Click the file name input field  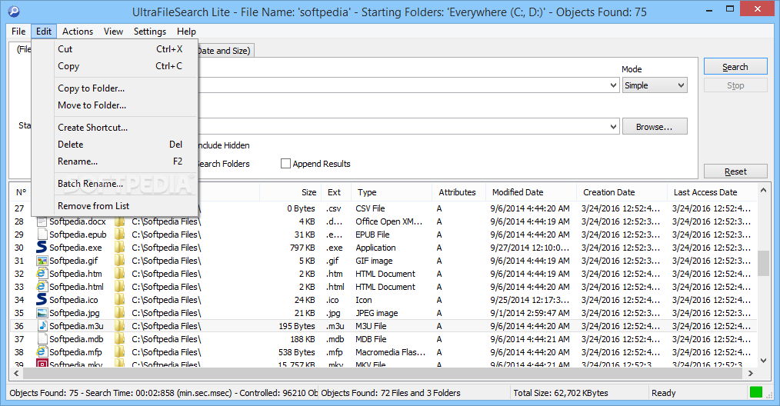tap(403, 85)
